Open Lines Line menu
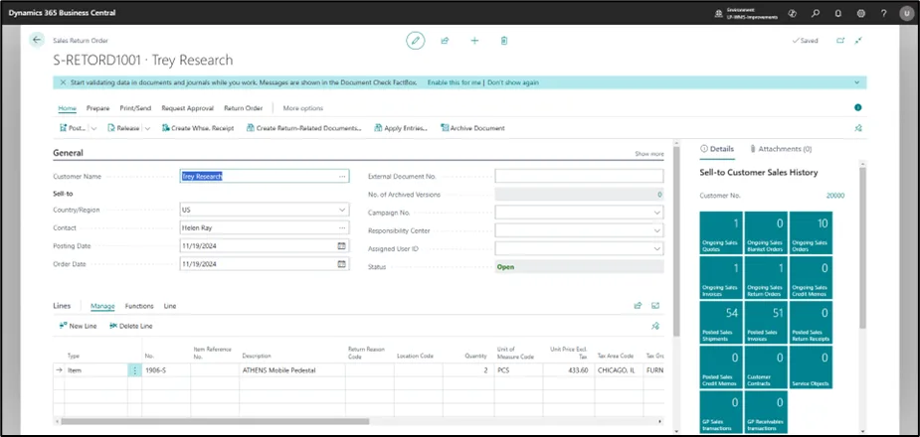This screenshot has height=437, width=920. coord(169,306)
